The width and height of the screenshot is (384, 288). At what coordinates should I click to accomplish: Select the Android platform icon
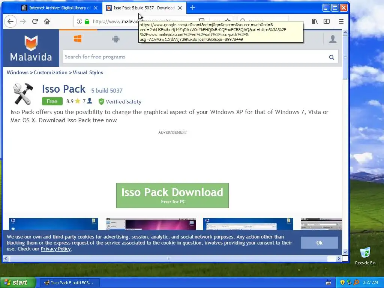coord(116,39)
